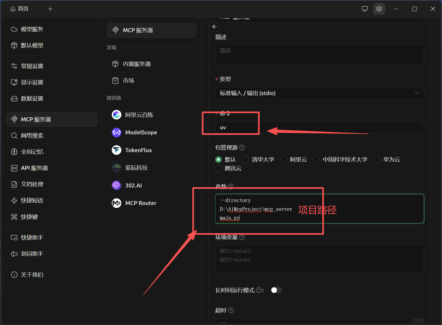The width and height of the screenshot is (442, 325).
Task: Select the 中国科学技术大学 radio option
Action: [316, 160]
